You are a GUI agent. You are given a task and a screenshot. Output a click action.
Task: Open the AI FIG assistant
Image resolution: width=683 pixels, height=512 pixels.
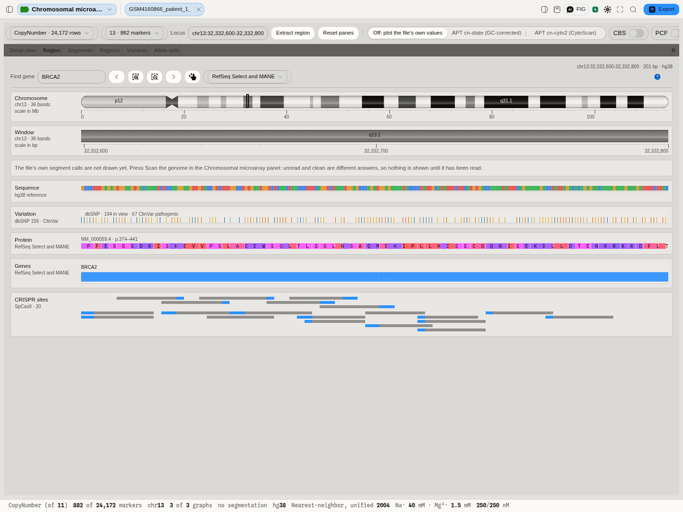click(x=576, y=9)
